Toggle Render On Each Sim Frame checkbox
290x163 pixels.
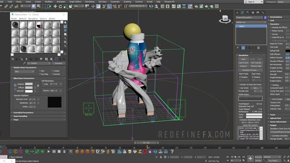tap(239, 85)
